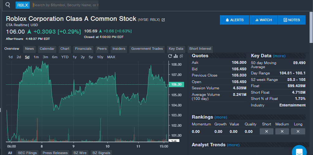Click the NOTES button
The width and height of the screenshot is (313, 155).
click(292, 20)
